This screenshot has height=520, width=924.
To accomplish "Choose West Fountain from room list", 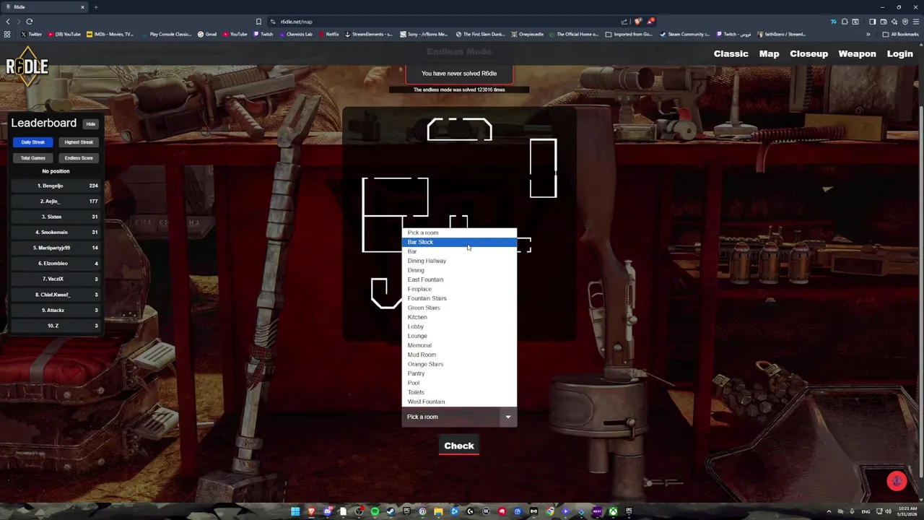I will click(x=459, y=402).
